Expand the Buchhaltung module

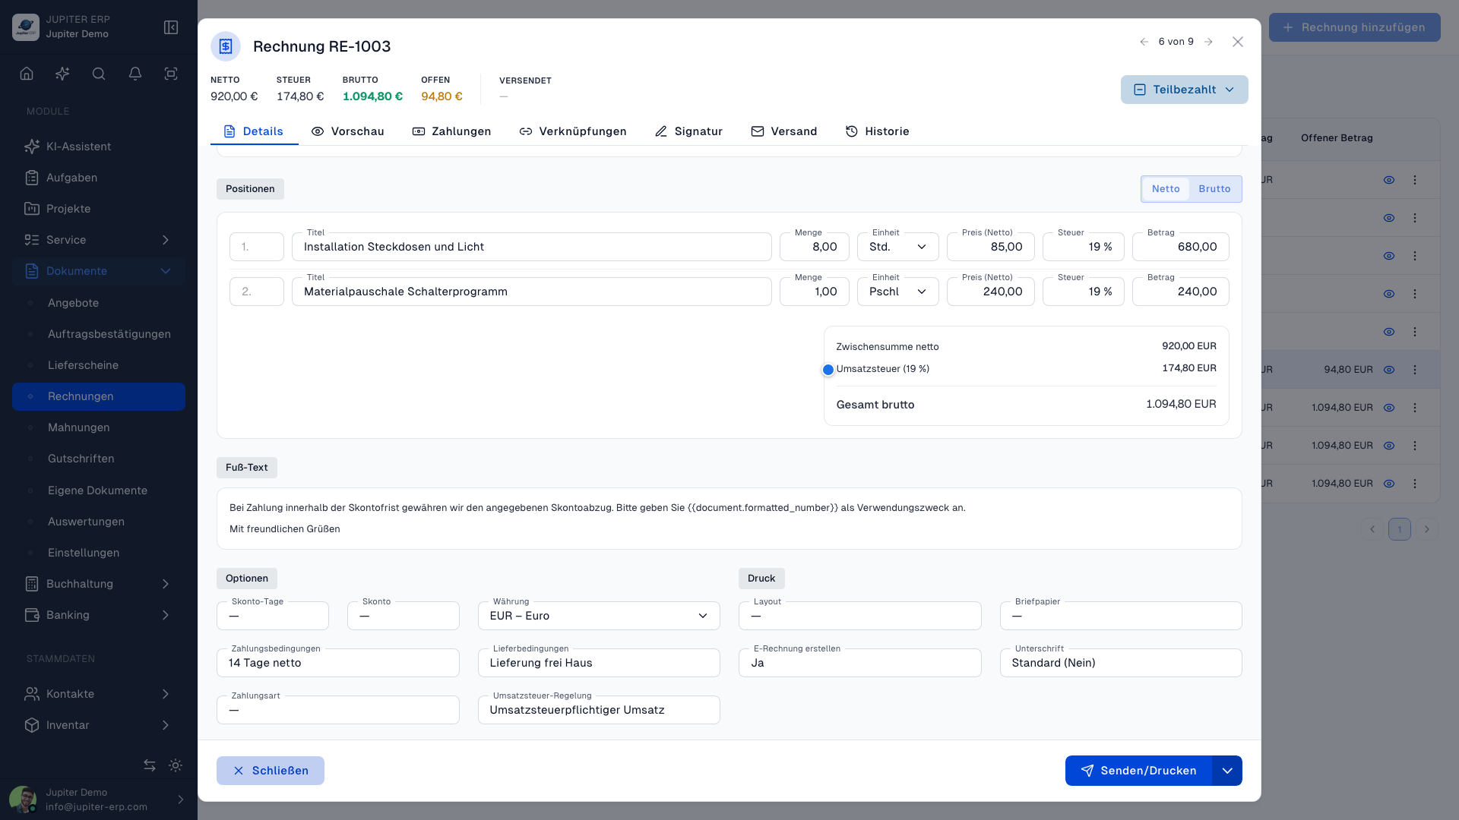point(99,584)
